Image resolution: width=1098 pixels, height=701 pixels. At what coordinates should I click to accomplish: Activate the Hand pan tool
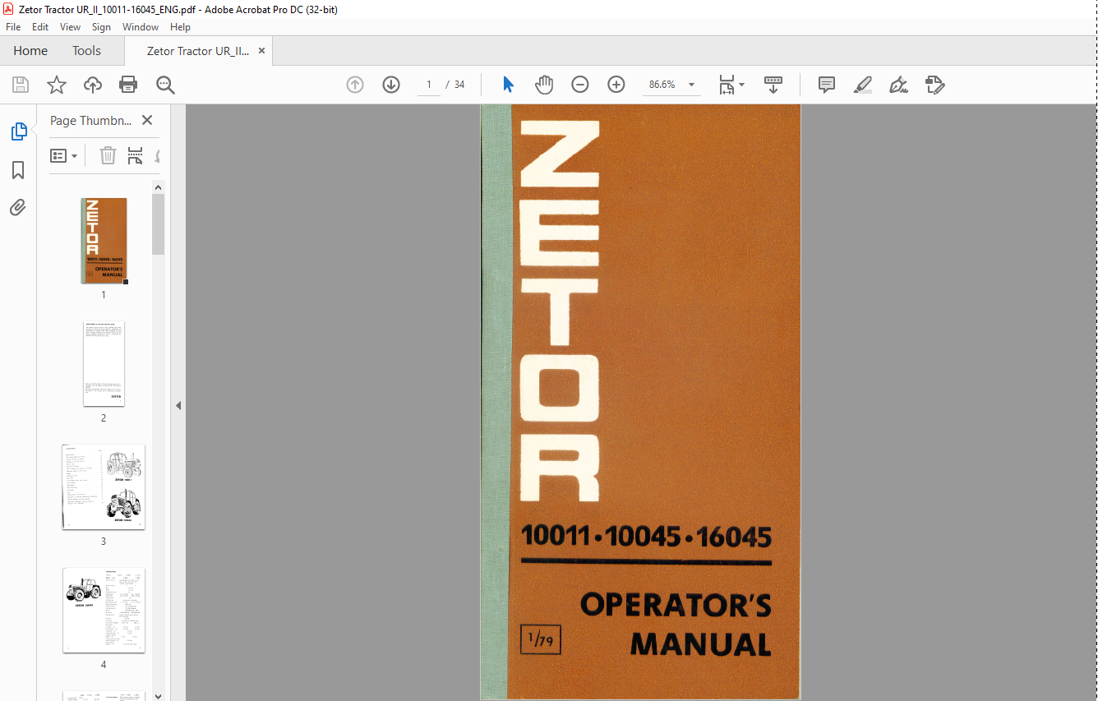(544, 85)
